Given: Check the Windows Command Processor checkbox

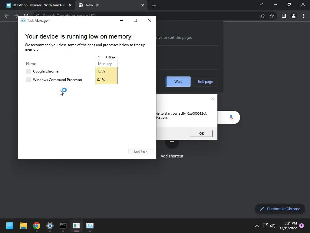Looking at the screenshot, I should coord(29,80).
